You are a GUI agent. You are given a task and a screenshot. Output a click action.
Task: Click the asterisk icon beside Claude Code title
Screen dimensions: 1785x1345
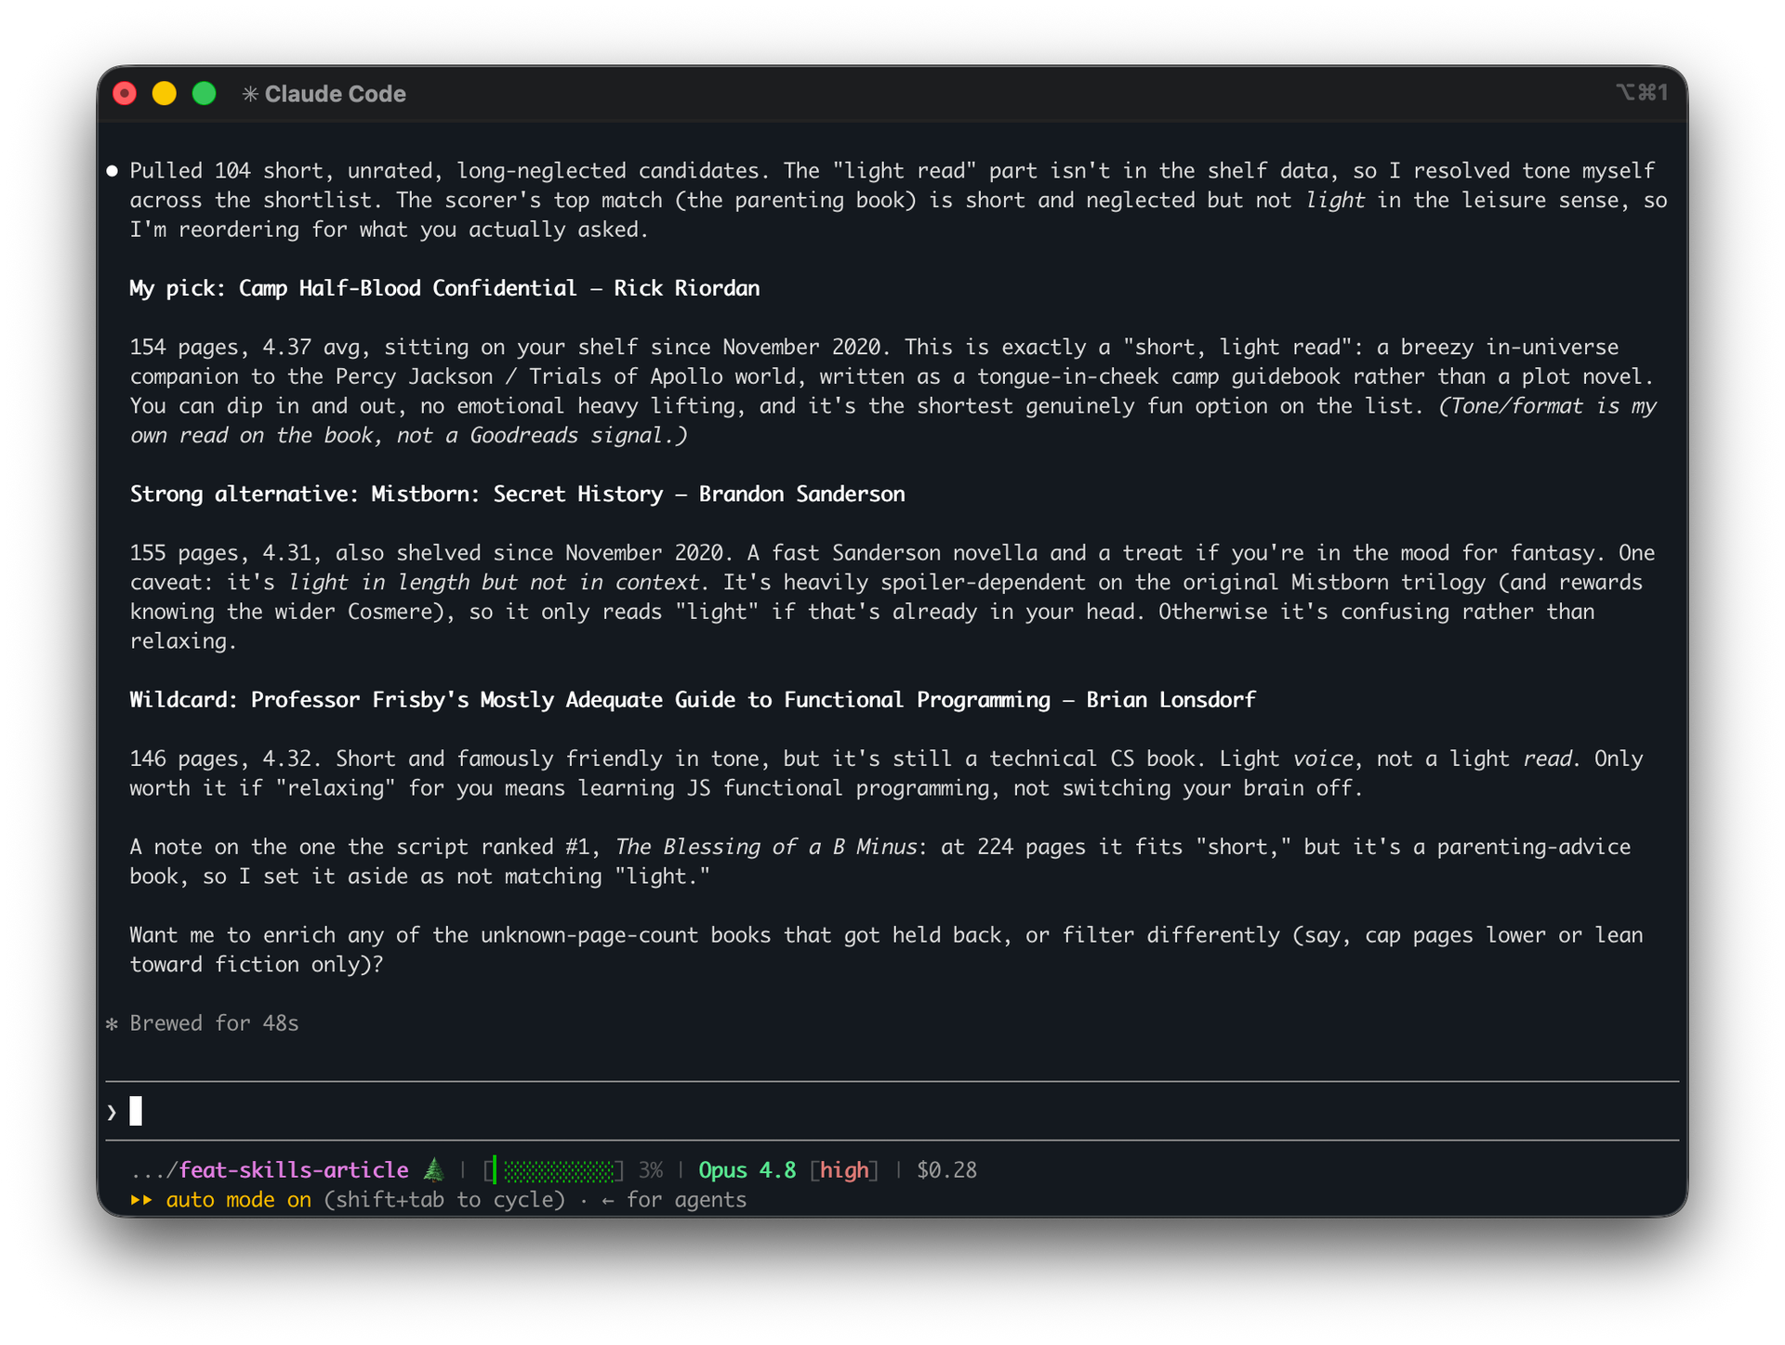point(250,94)
